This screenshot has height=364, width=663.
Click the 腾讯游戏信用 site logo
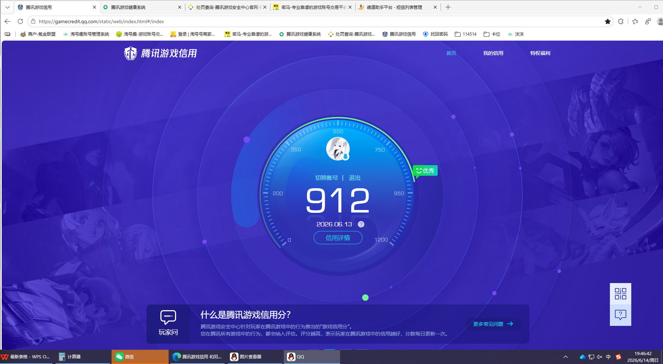coord(160,53)
